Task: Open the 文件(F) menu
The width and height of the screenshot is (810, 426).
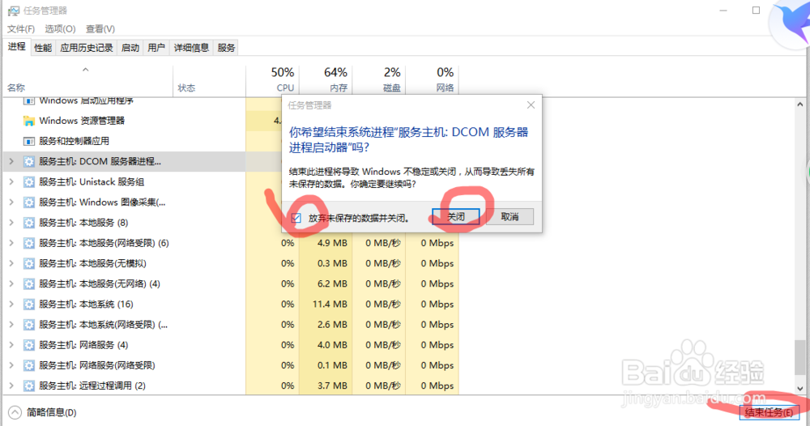Action: coord(21,29)
